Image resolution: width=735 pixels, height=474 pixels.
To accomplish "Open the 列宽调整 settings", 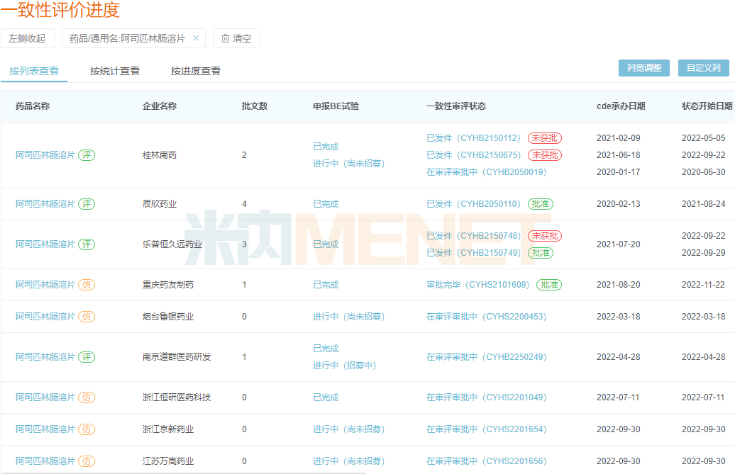I will [x=644, y=67].
